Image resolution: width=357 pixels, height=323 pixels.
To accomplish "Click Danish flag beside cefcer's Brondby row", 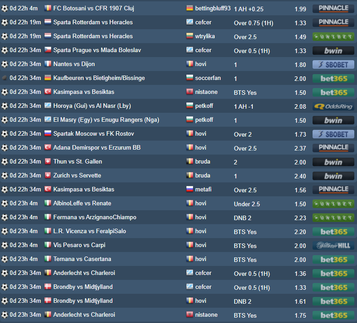I will [48, 287].
